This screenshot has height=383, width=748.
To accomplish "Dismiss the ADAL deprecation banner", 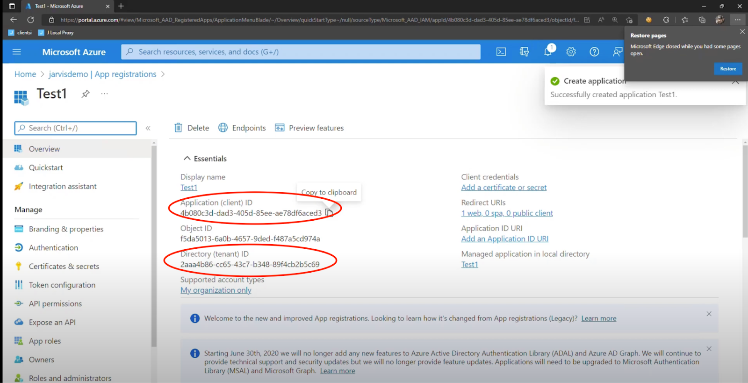I will pyautogui.click(x=709, y=349).
